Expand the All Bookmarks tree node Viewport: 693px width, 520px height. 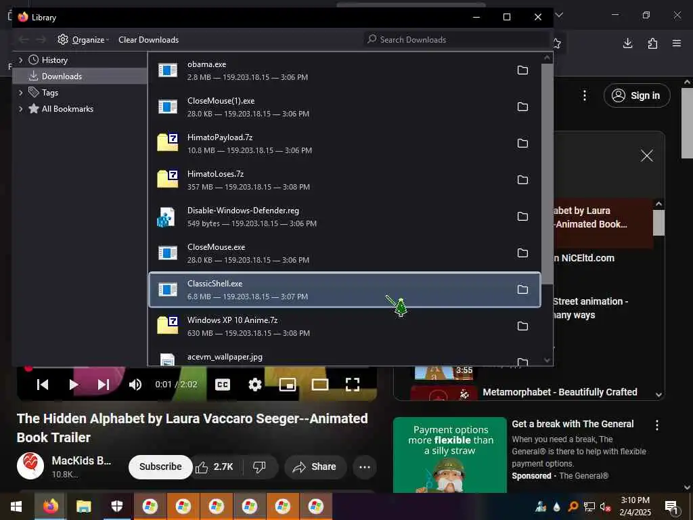[20, 109]
